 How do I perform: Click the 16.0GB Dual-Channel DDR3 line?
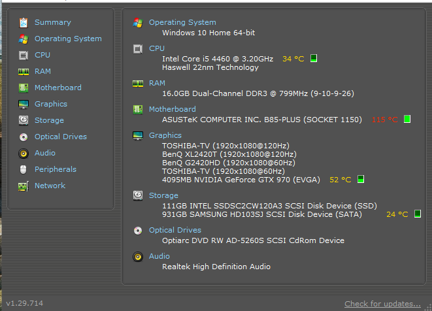pyautogui.click(x=258, y=93)
